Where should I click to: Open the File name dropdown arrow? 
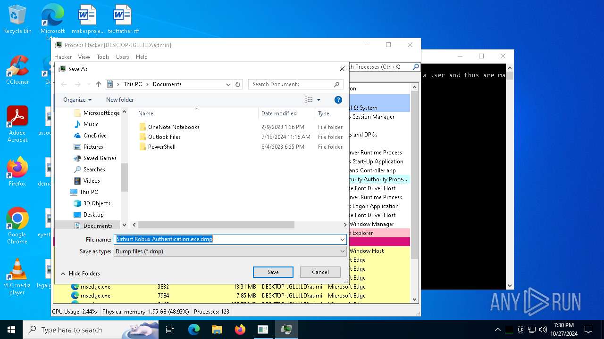343,239
